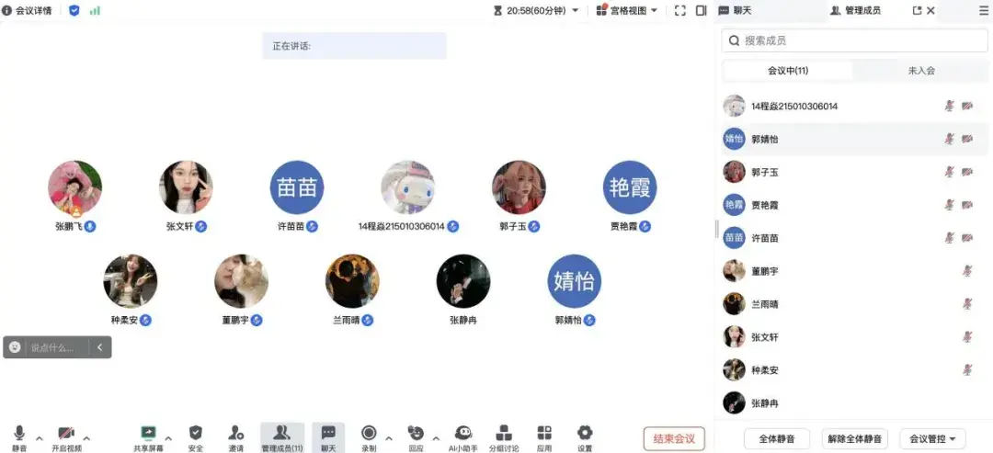Click the 全体静音 button
Image resolution: width=993 pixels, height=453 pixels.
click(x=776, y=439)
